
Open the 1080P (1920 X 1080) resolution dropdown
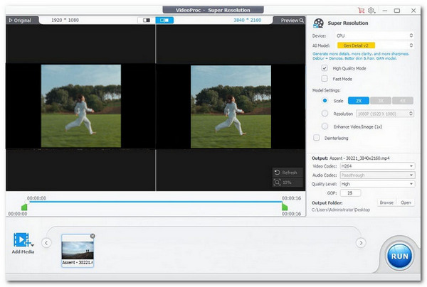(385, 114)
